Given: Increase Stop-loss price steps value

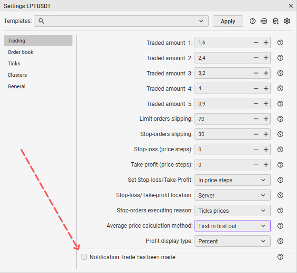Looking at the screenshot, I should coord(266,149).
